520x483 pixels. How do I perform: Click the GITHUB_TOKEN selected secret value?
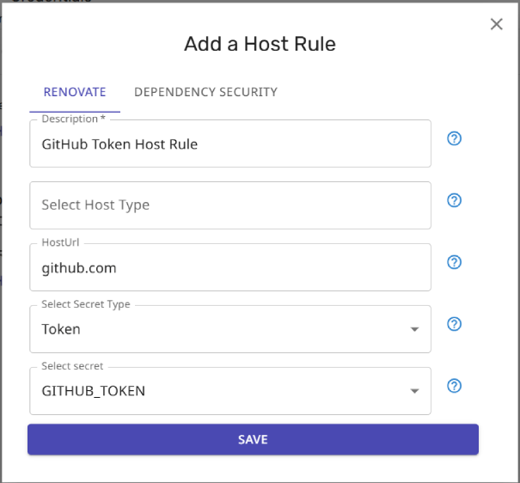coord(94,391)
